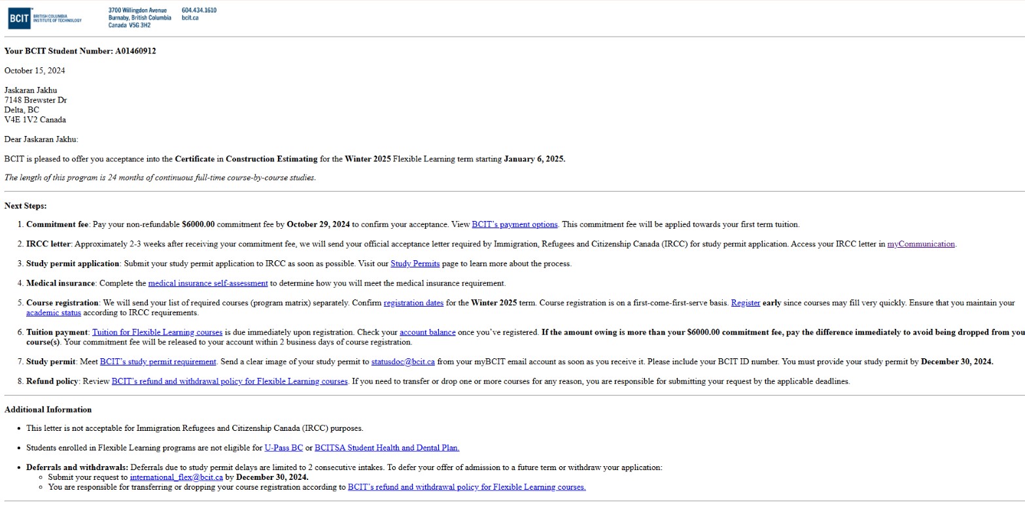
Task: Click the student number A01460912
Action: click(x=135, y=51)
